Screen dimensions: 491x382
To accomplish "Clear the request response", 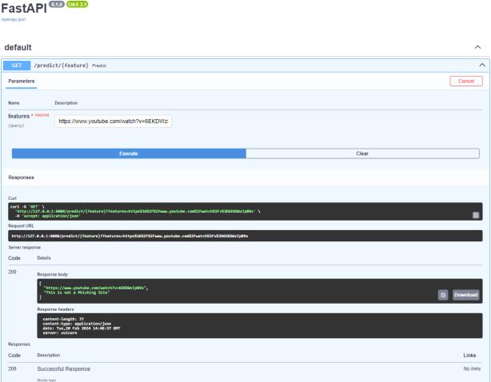I will tap(362, 153).
